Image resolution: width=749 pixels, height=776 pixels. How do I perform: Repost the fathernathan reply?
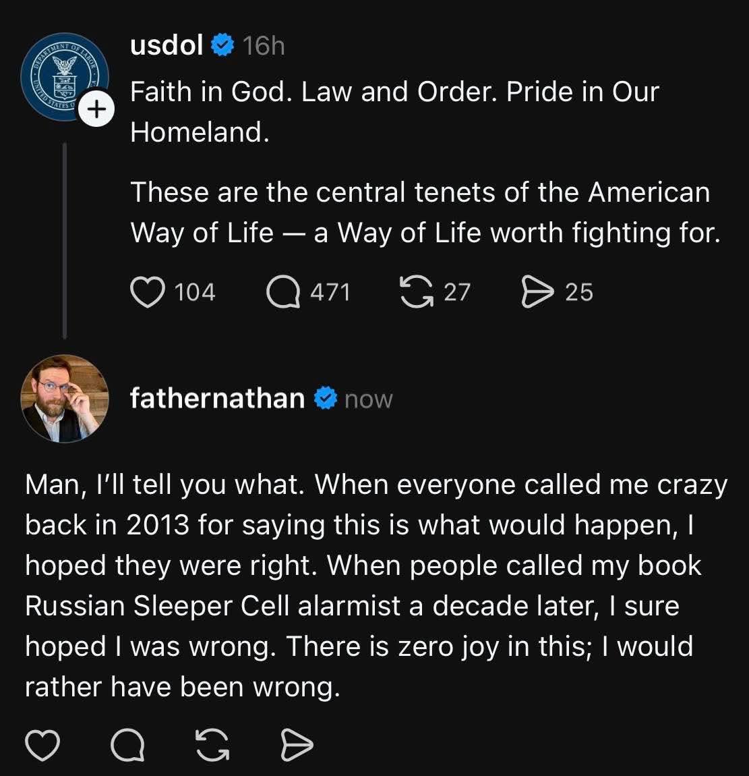click(212, 745)
